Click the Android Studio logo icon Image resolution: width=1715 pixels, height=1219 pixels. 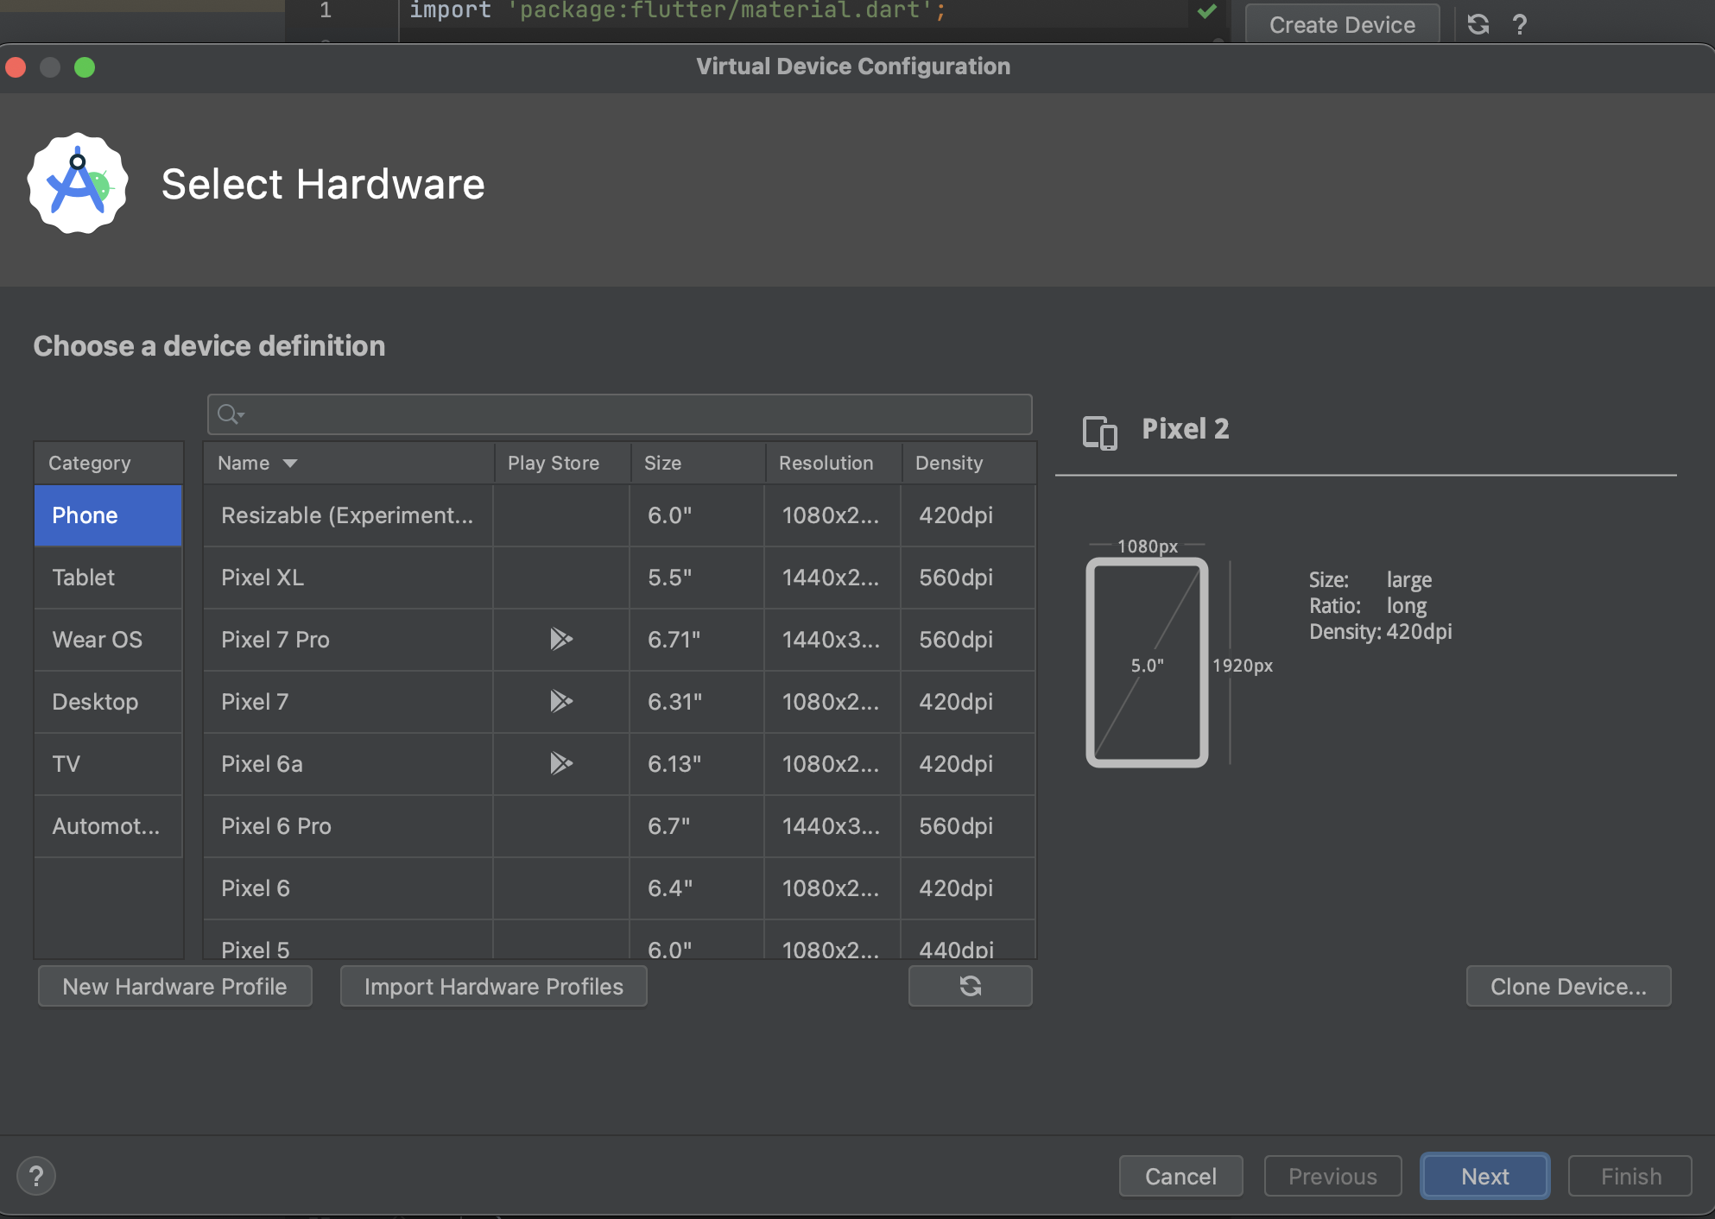(x=78, y=183)
